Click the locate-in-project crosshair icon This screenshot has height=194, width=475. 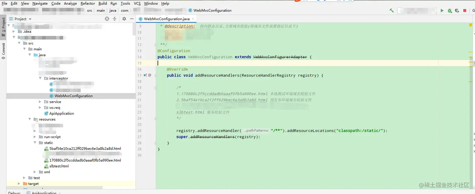[107, 19]
